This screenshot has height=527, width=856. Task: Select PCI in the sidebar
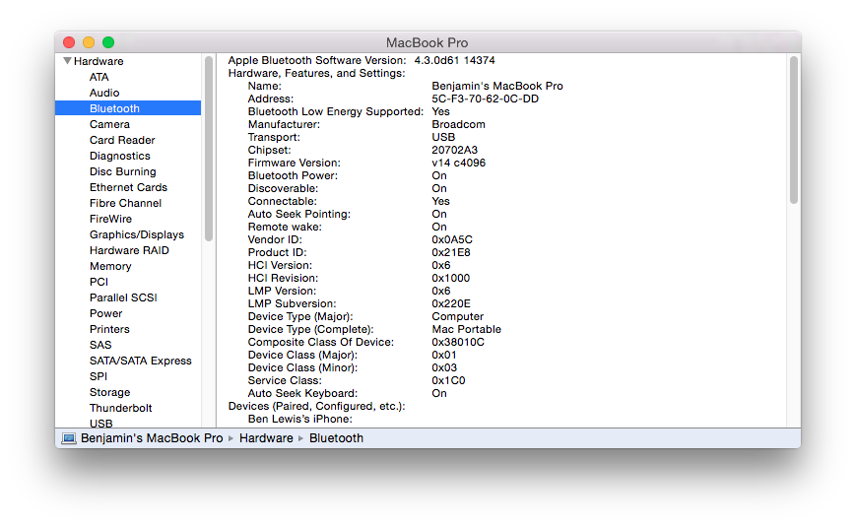coord(99,282)
